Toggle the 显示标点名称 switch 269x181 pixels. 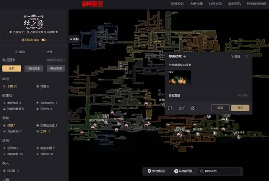44,40
